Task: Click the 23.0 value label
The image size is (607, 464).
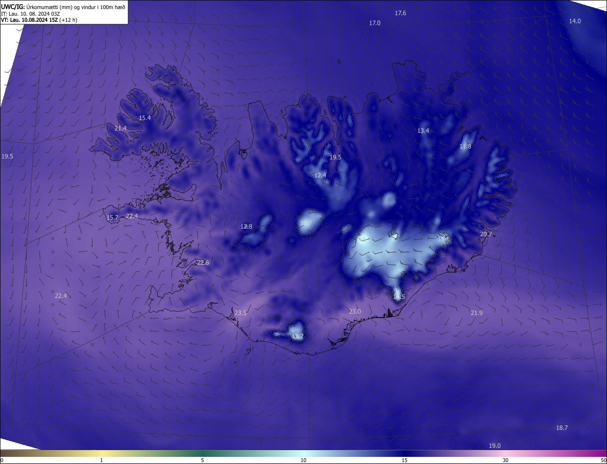Action: (355, 312)
